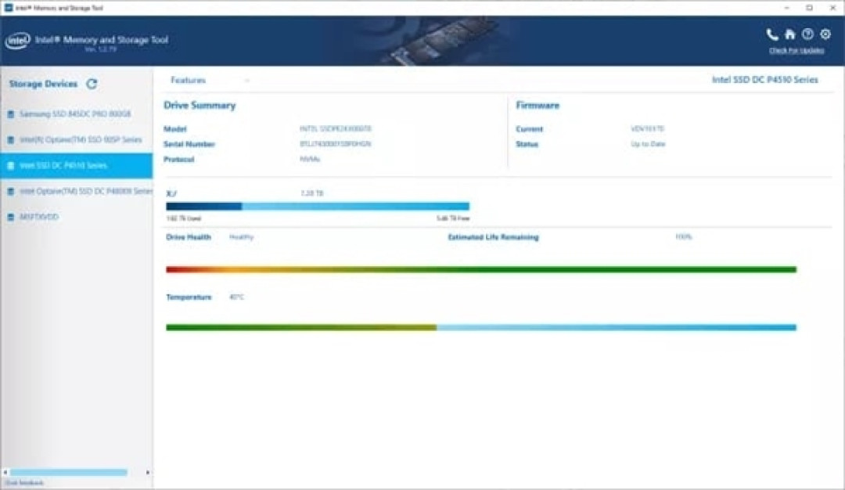Select Samsung SSD 845DC PRO 800GB device

[x=75, y=114]
